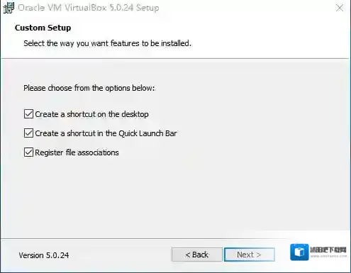Screen dimensions: 351x273
Task: Go to the previous step with Back
Action: pos(197,255)
